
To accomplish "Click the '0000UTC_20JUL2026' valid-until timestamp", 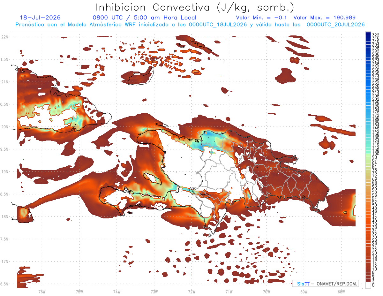I will [x=335, y=25].
